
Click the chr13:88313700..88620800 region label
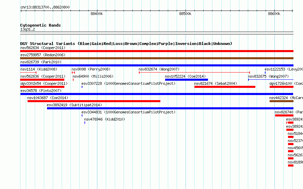(x=45, y=7)
